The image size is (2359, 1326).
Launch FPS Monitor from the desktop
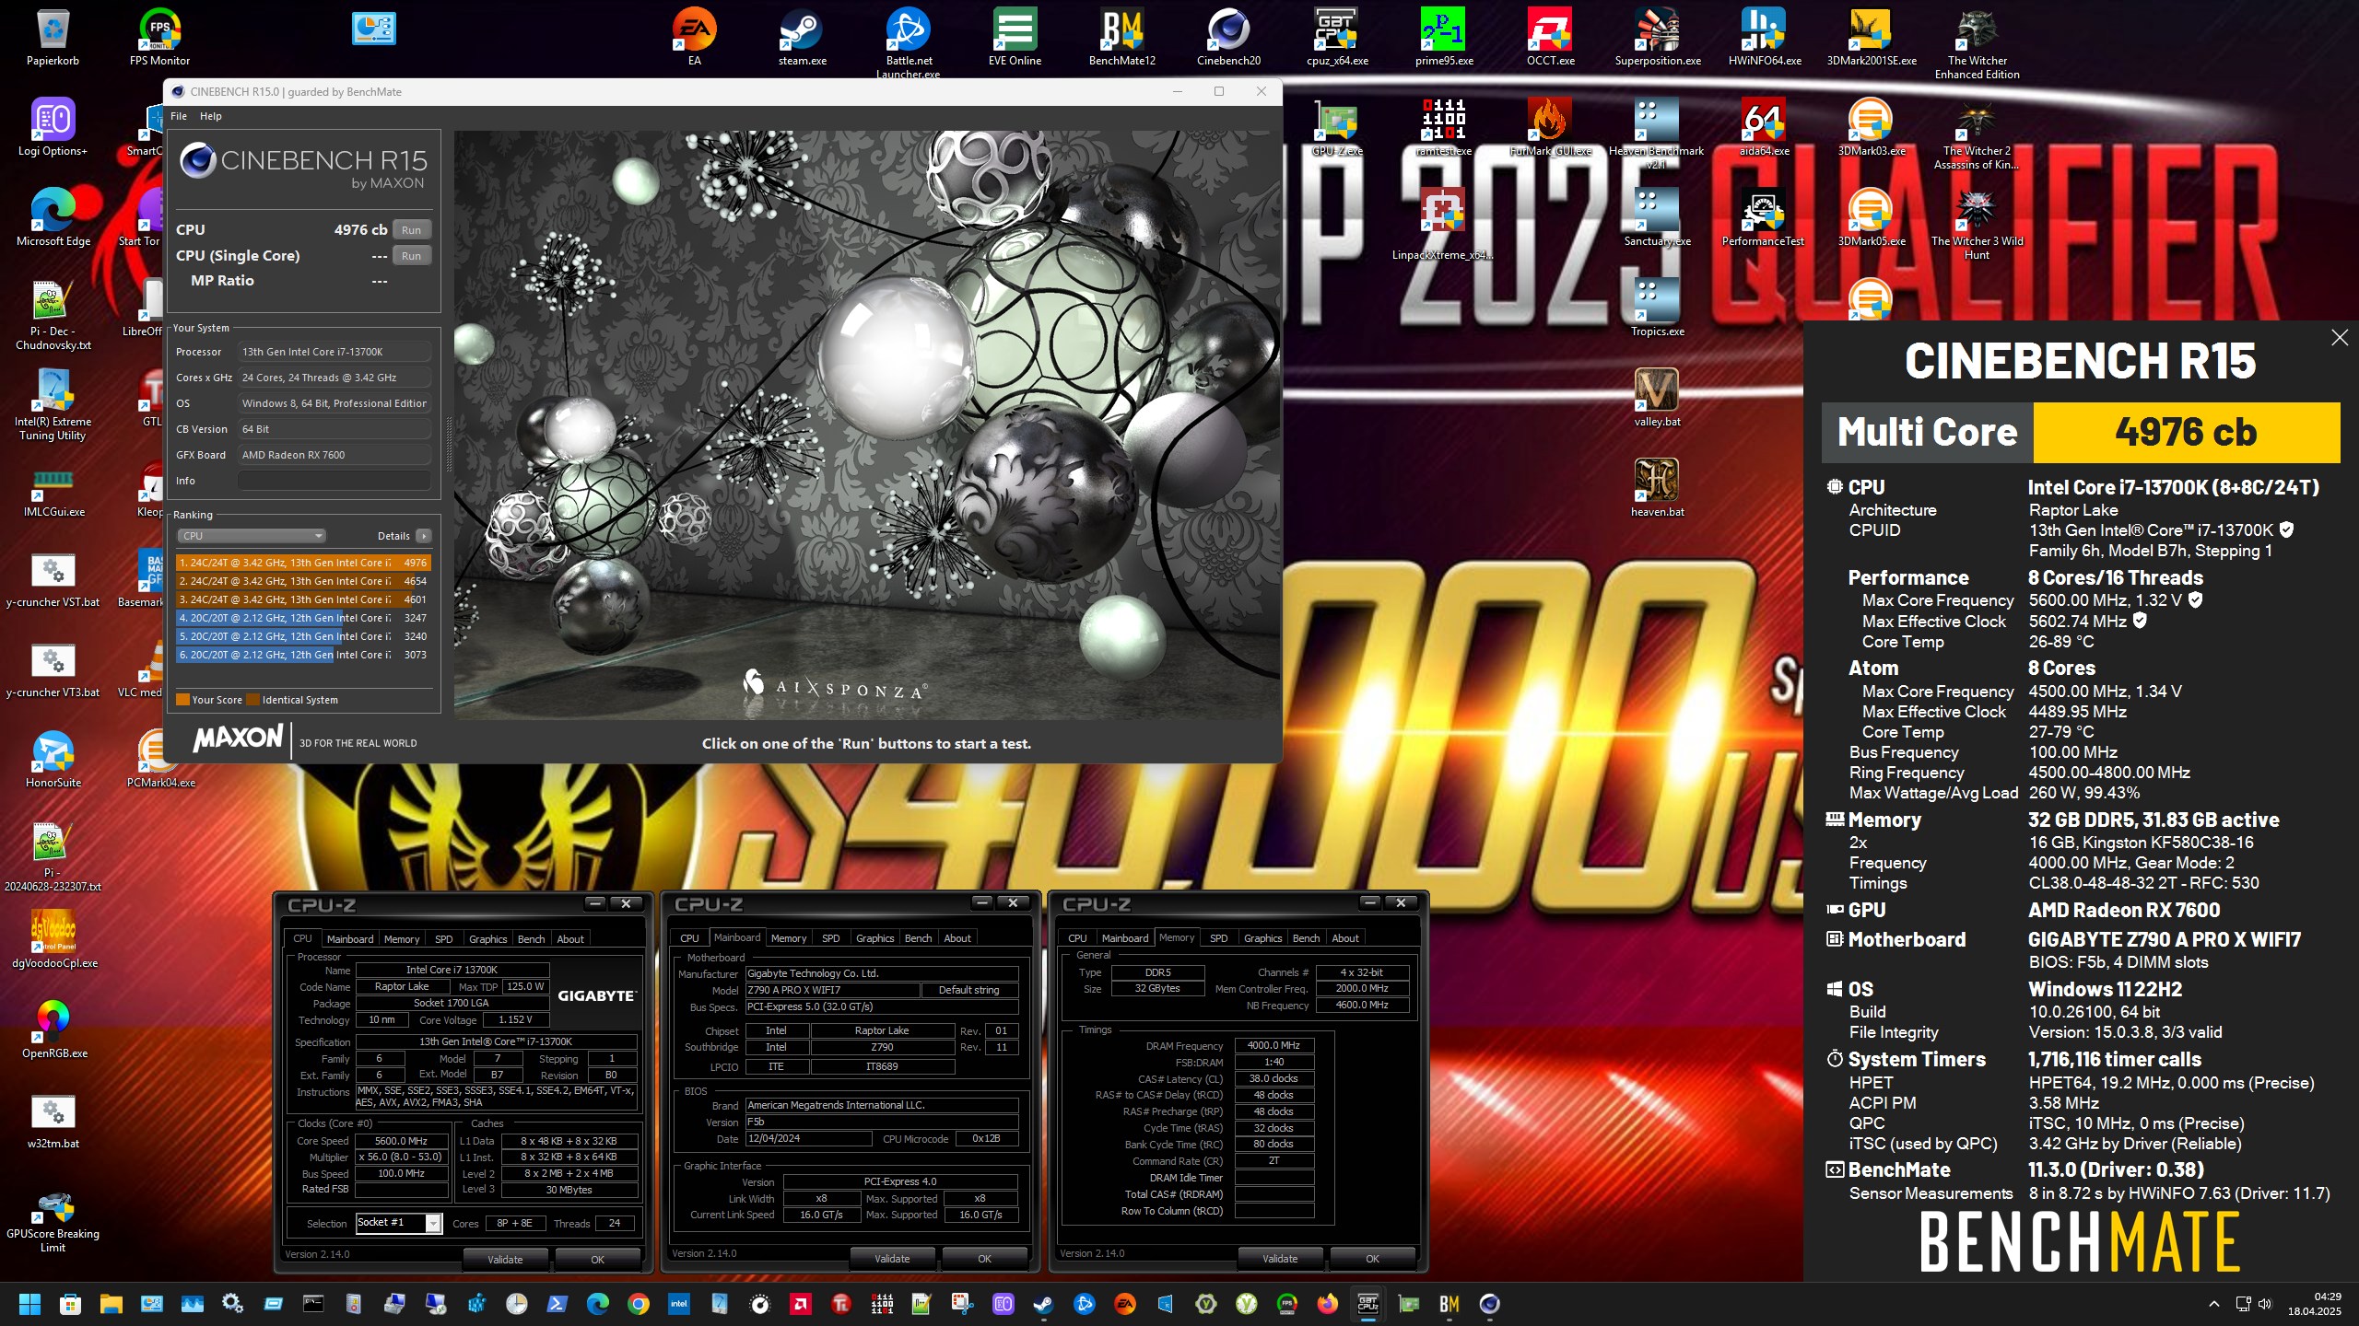pos(159,37)
